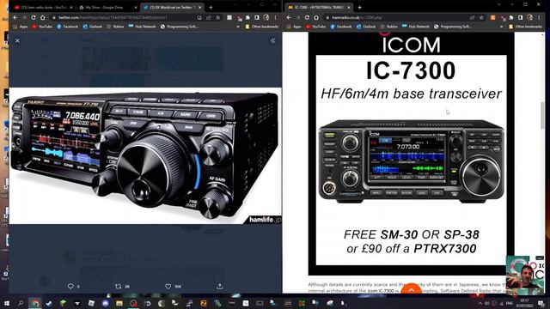Open the Yaesu FT-710 radio photo

point(145,156)
